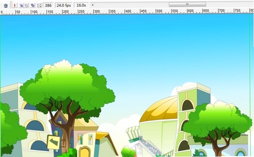Viewport: 254px width, 157px height.
Task: Select the yellow arrow signpost on stage
Action: point(54,142)
